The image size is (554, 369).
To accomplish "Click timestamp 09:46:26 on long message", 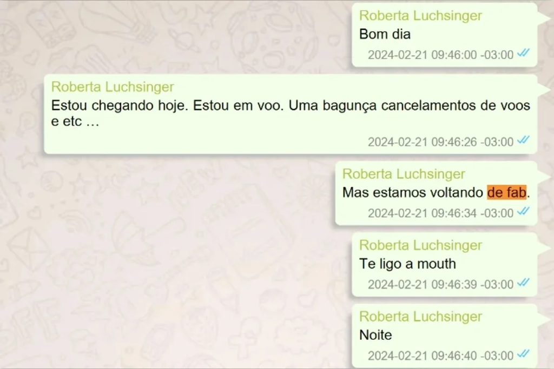I will [x=440, y=142].
